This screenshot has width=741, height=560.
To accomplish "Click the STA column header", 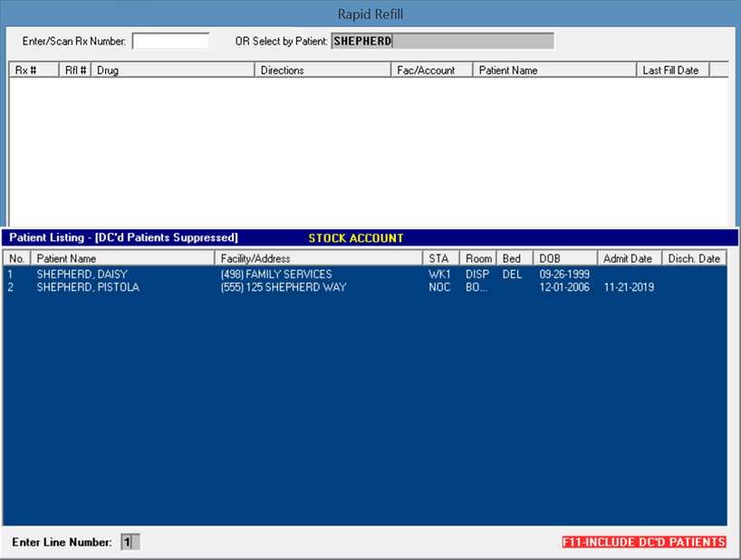I will tap(441, 258).
